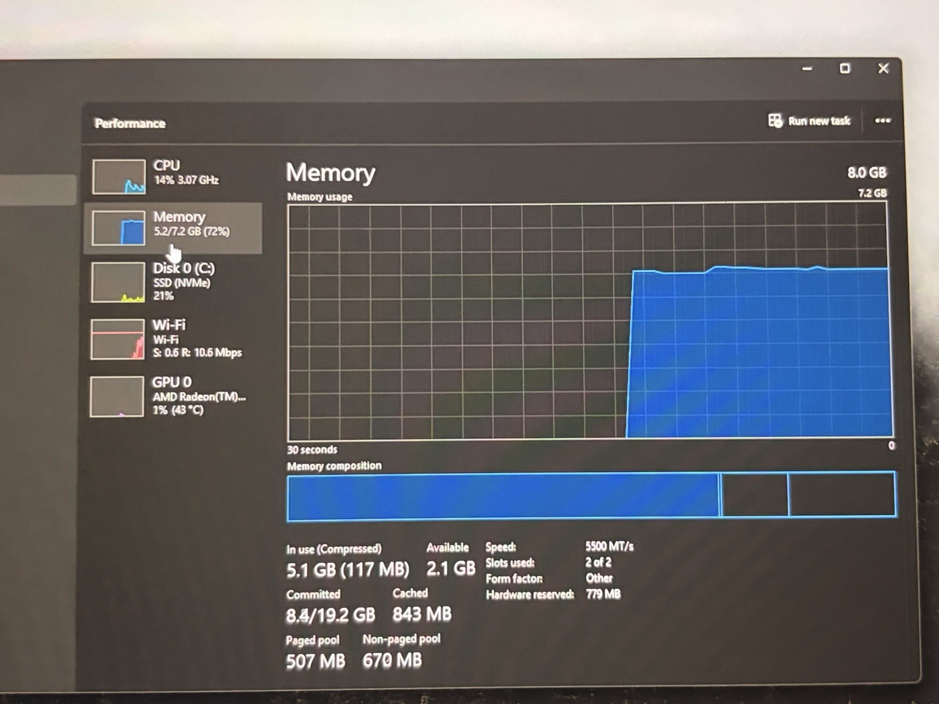Click the 5500 MT/s speed value
Screen dimensions: 939x704
tap(609, 547)
